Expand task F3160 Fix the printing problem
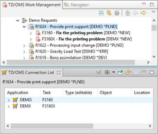 click(x=31, y=33)
